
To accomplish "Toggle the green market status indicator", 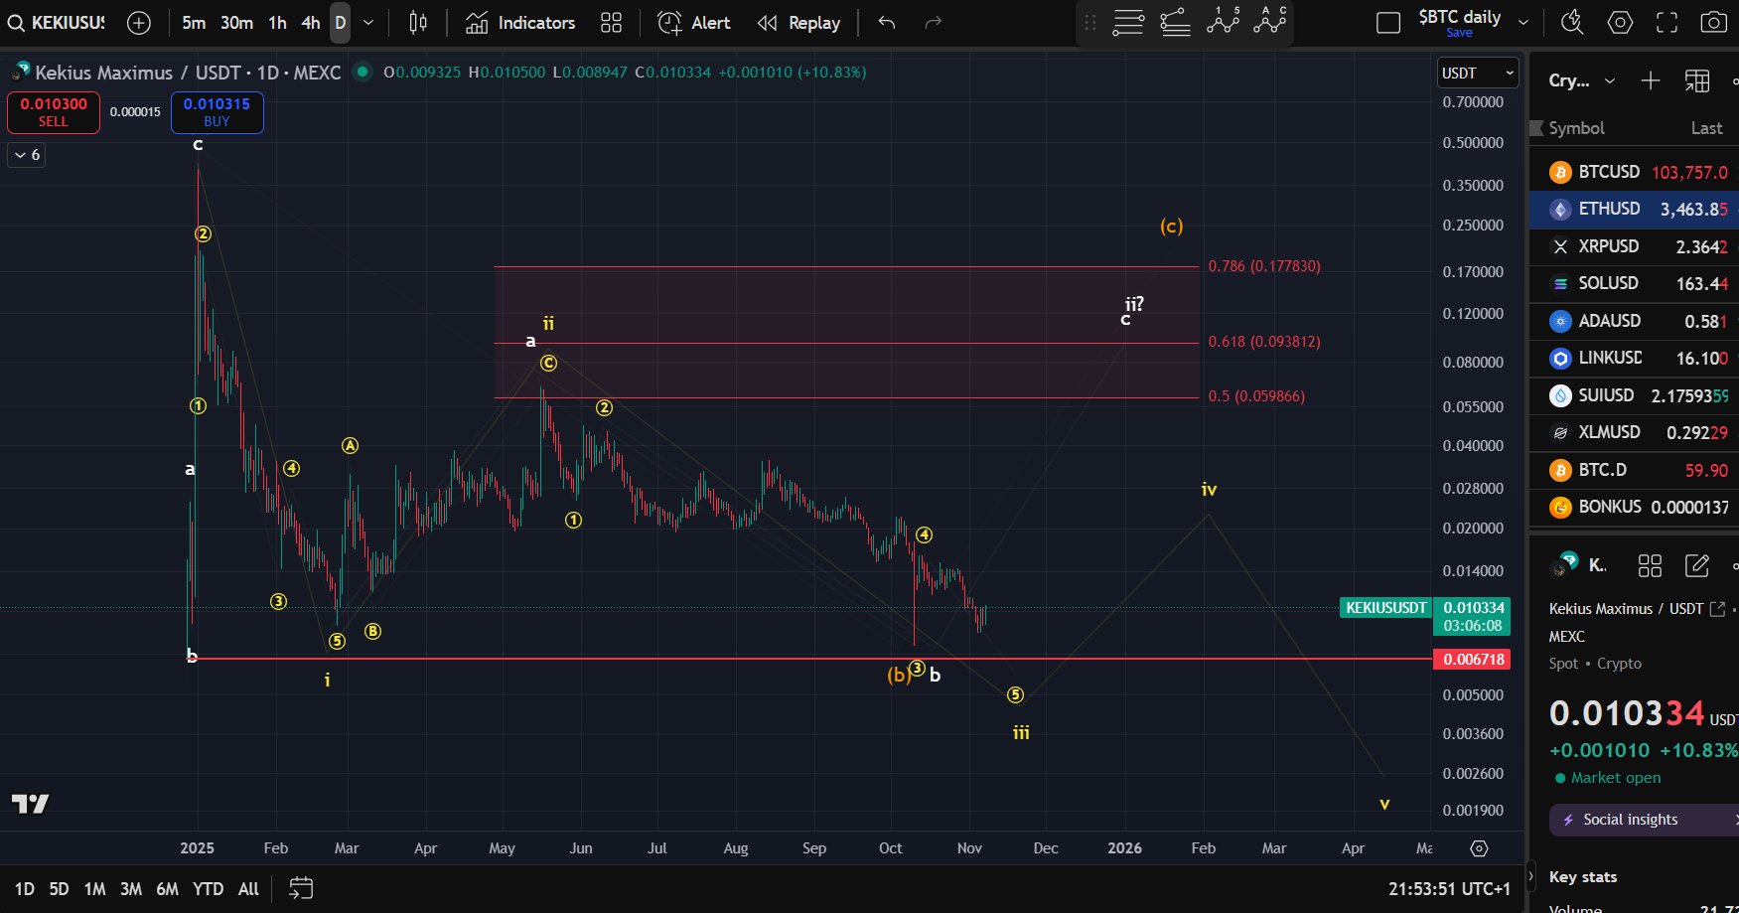I will click(x=362, y=72).
